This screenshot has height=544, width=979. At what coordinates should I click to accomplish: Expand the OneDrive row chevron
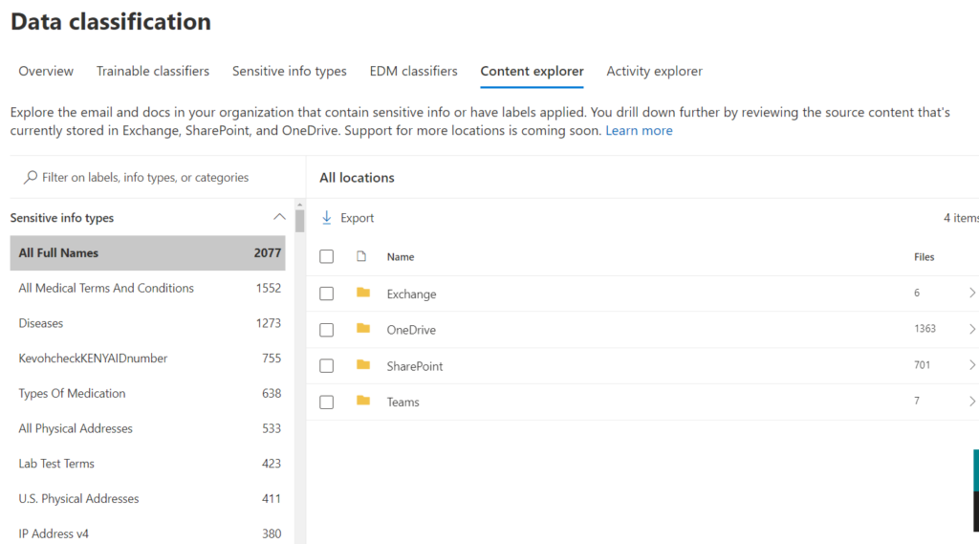971,329
